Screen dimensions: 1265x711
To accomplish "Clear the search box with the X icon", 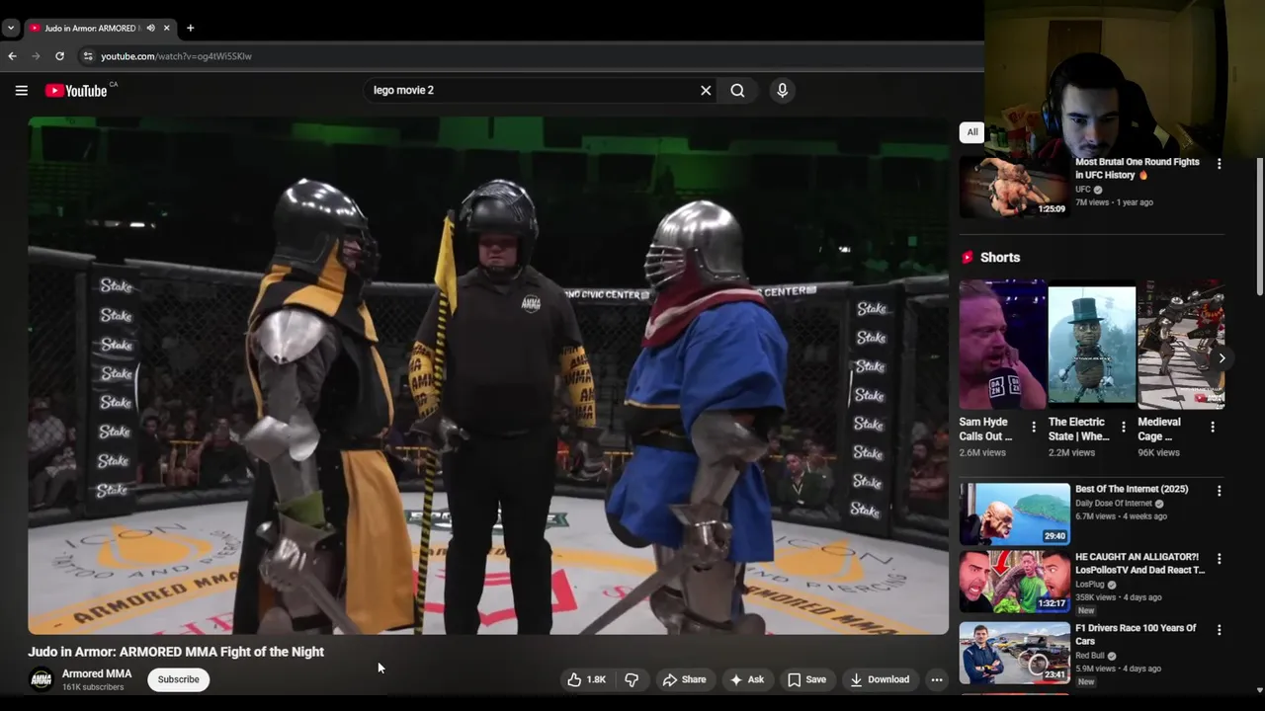I will point(706,90).
